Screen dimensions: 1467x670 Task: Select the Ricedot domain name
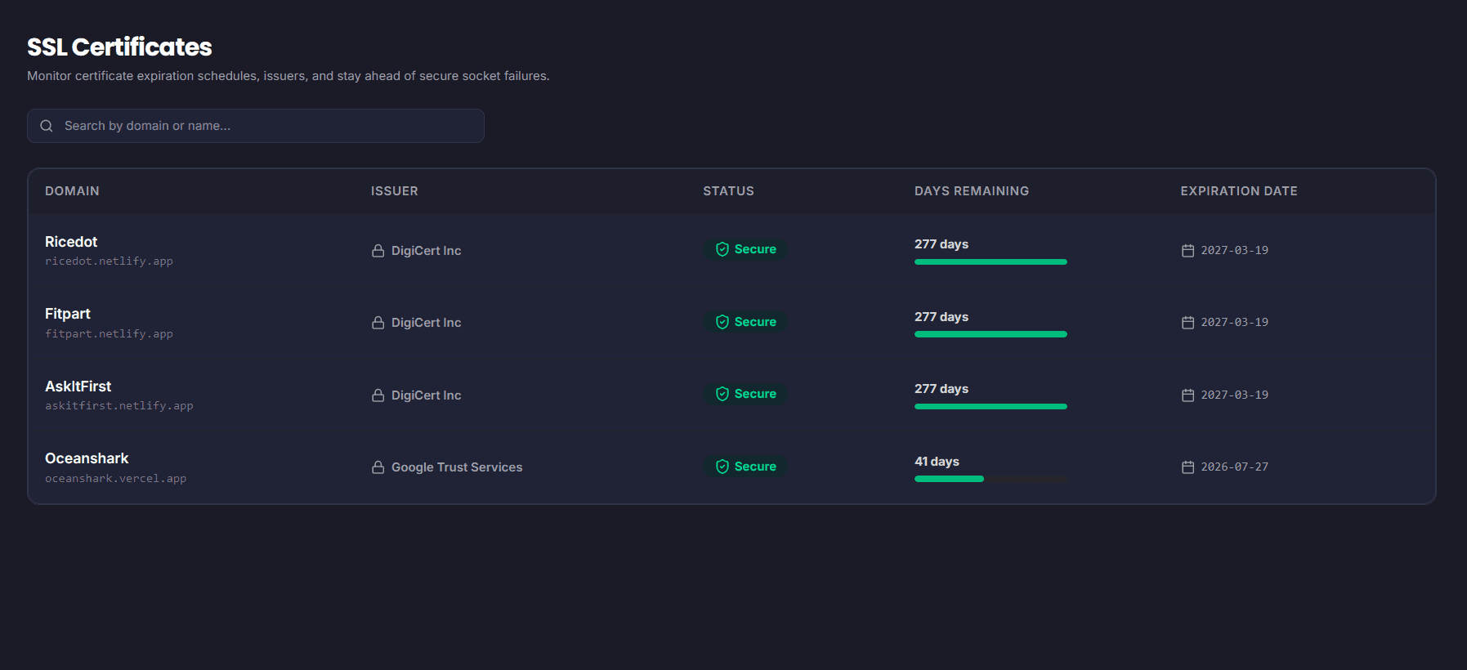[x=71, y=242]
